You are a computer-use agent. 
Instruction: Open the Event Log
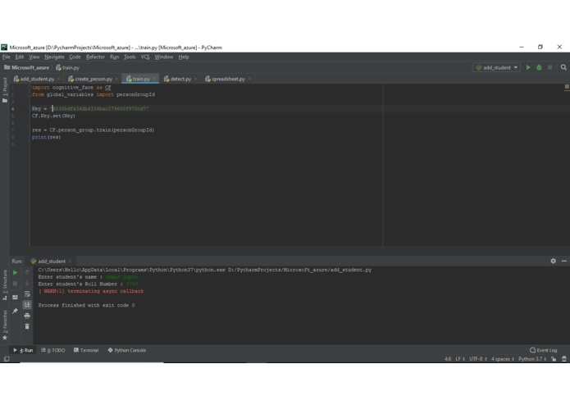click(x=544, y=350)
